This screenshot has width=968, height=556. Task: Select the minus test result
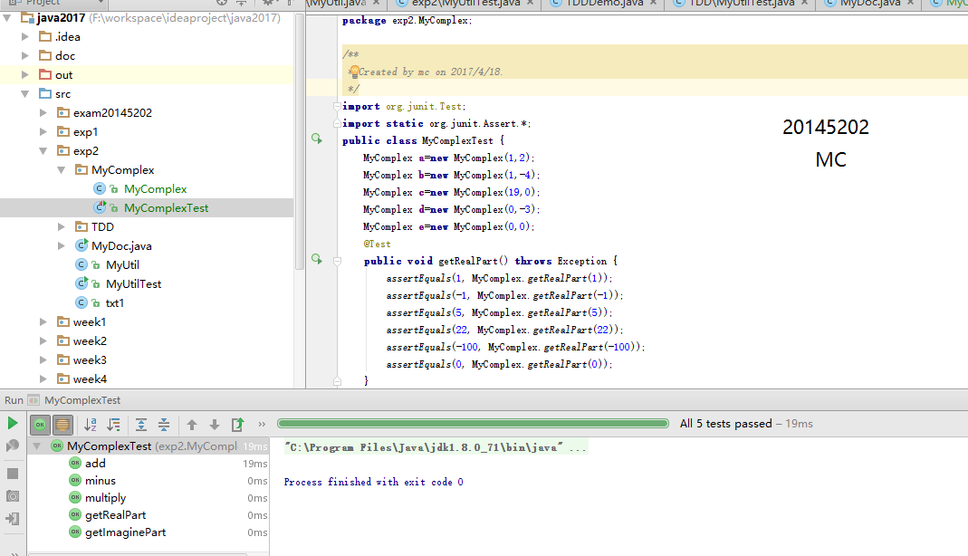tap(100, 480)
